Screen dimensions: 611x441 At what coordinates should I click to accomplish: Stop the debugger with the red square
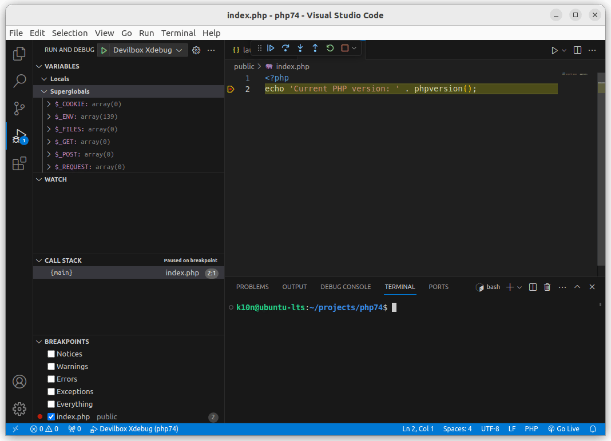pos(345,49)
